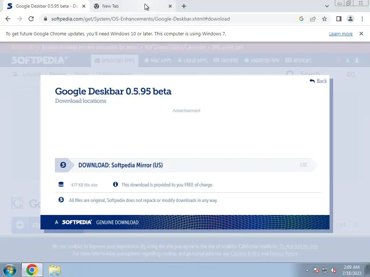Open the Drivers section

coord(226,61)
